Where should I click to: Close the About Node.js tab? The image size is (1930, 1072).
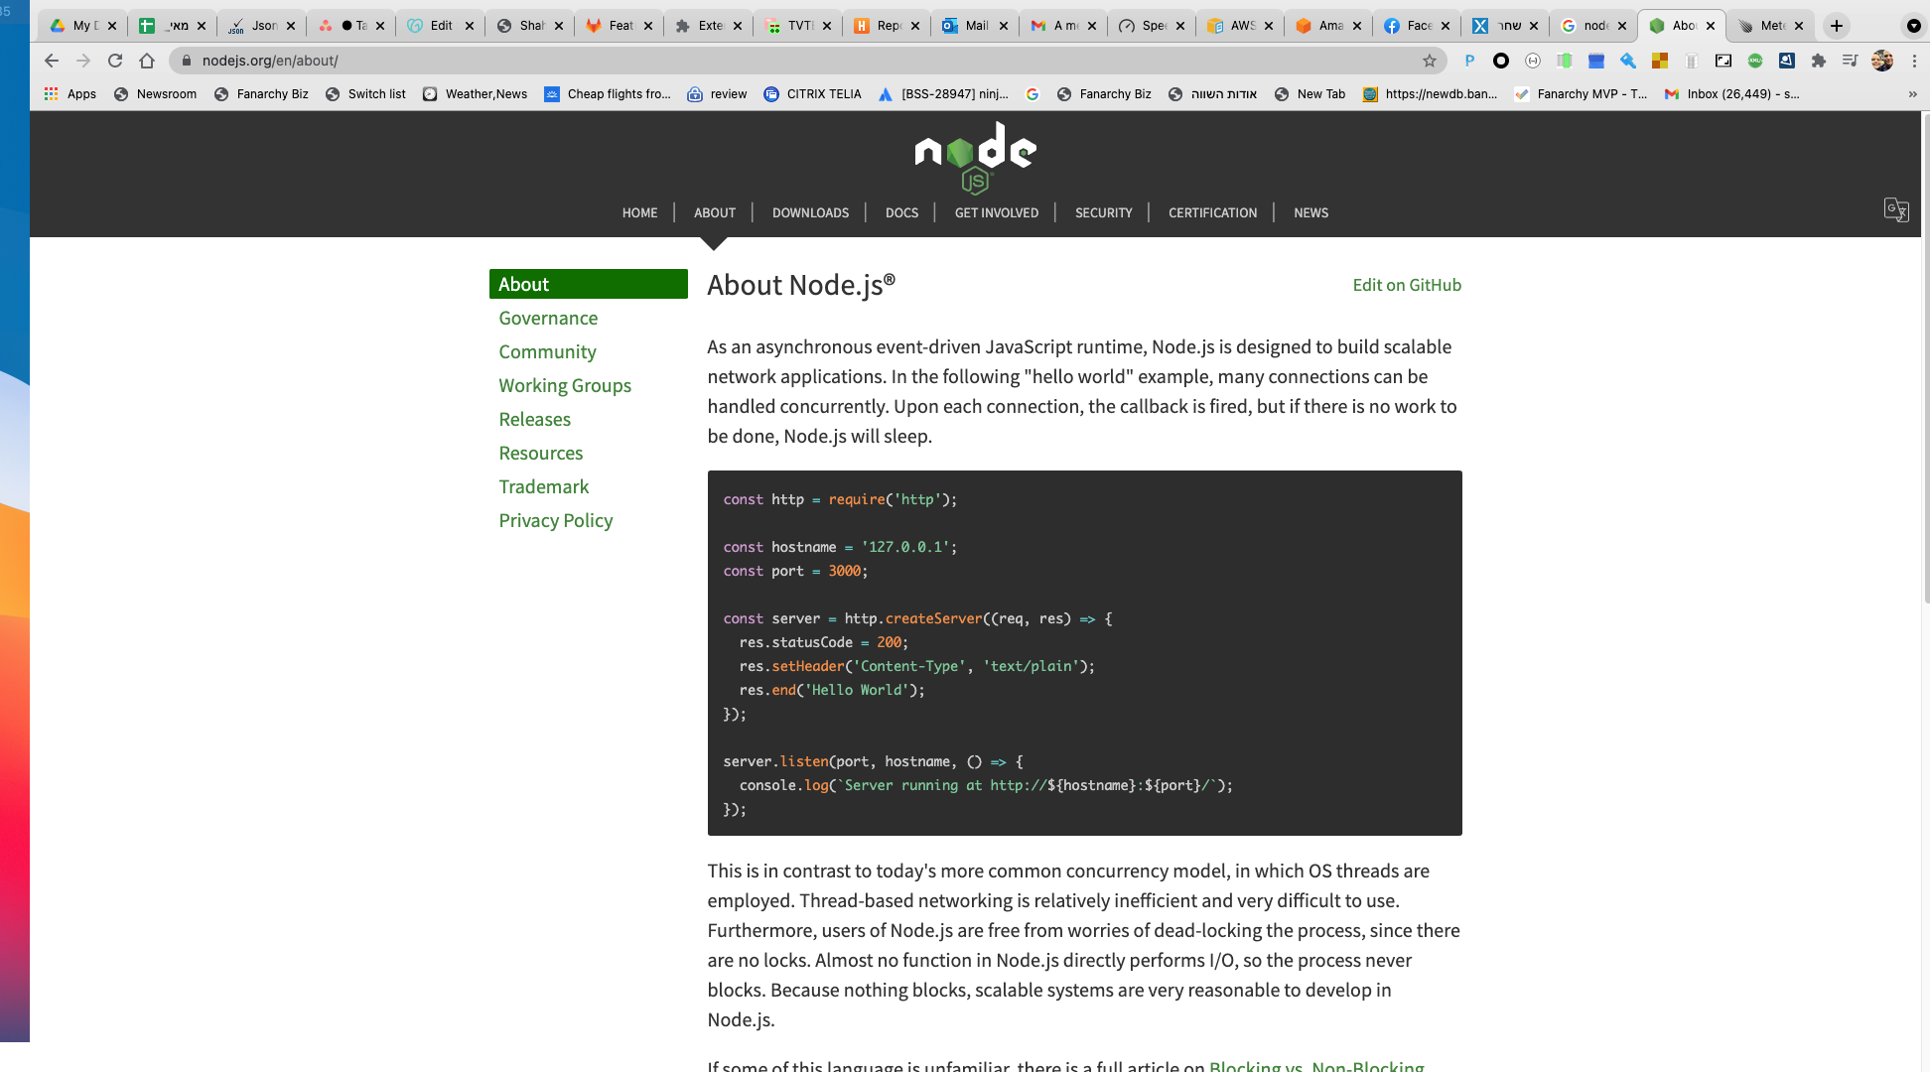click(1711, 26)
